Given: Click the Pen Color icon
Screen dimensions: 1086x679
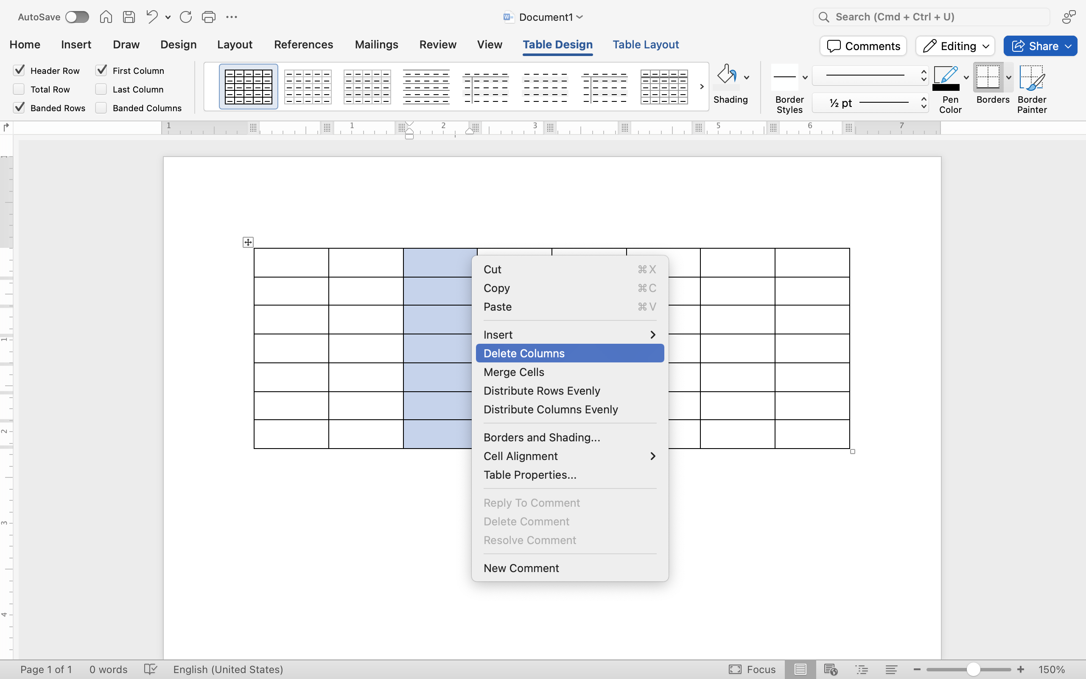Looking at the screenshot, I should pyautogui.click(x=946, y=78).
